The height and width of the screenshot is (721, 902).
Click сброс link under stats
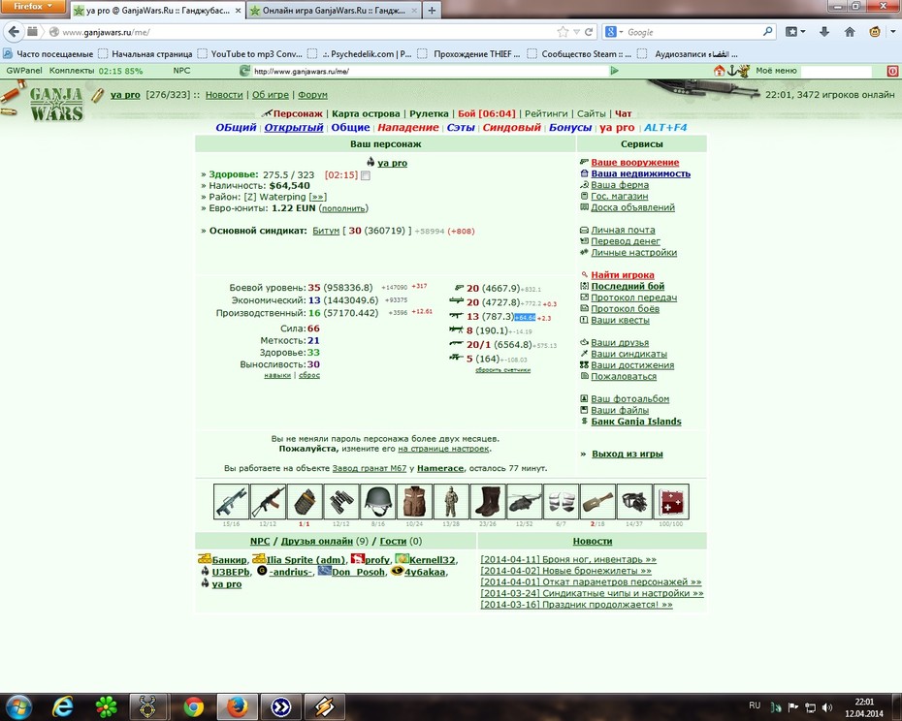pos(309,375)
